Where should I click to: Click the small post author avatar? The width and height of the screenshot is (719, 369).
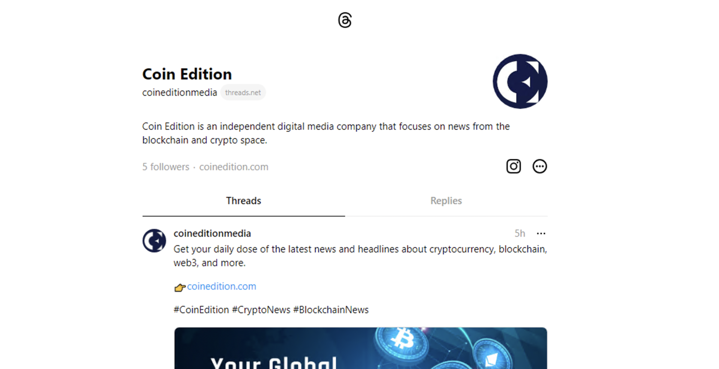click(x=154, y=241)
